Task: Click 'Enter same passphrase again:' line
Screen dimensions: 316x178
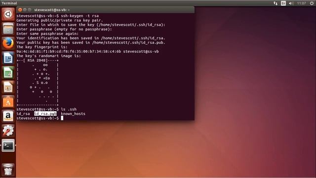Action: click(47, 34)
